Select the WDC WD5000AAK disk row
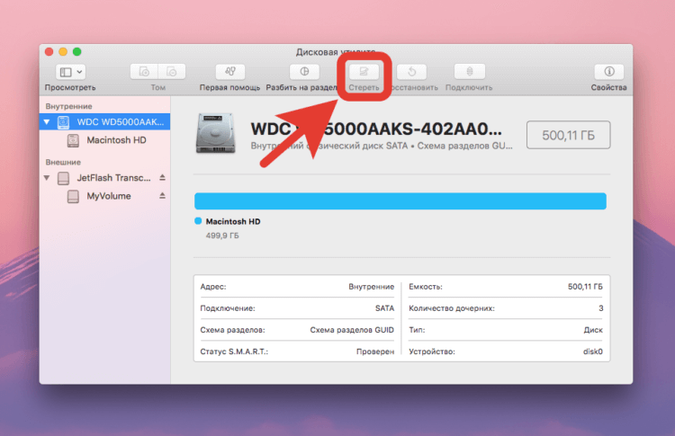Image resolution: width=675 pixels, height=436 pixels. [x=104, y=121]
